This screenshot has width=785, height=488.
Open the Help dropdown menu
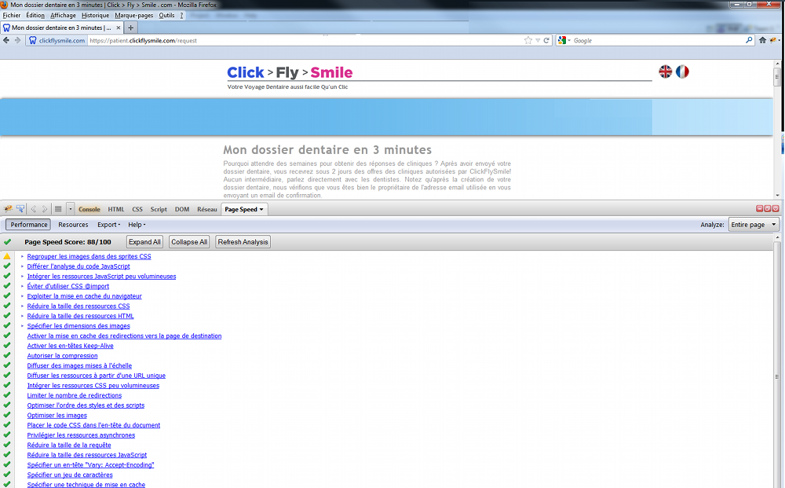(136, 225)
